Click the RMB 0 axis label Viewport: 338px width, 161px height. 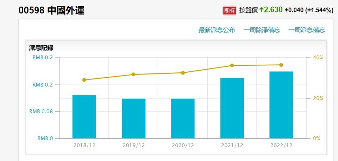[45, 139]
